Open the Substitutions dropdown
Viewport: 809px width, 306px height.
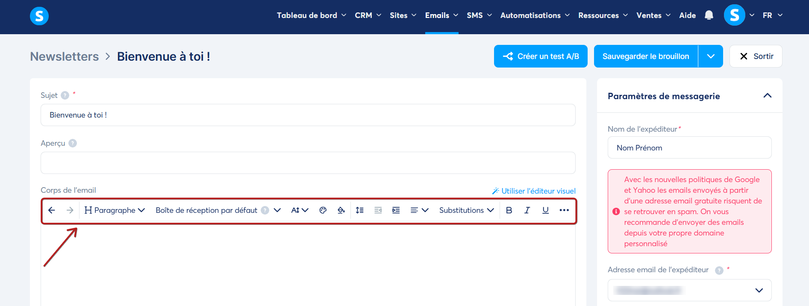click(466, 210)
